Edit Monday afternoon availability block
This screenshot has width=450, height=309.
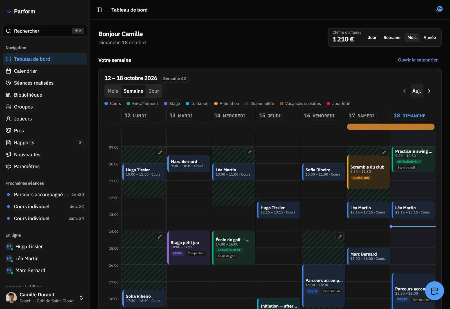[x=160, y=237]
